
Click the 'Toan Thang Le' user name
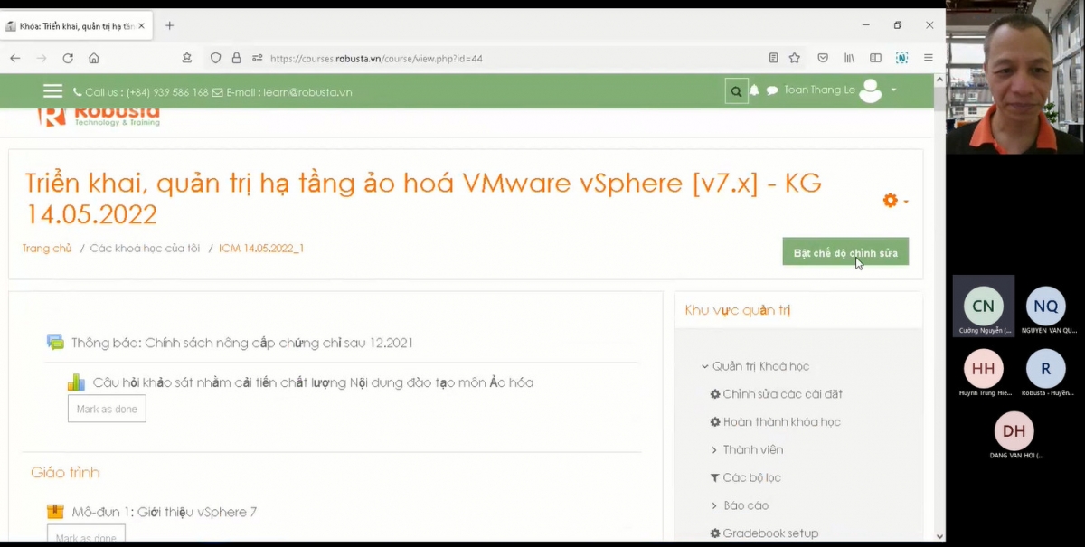(819, 90)
